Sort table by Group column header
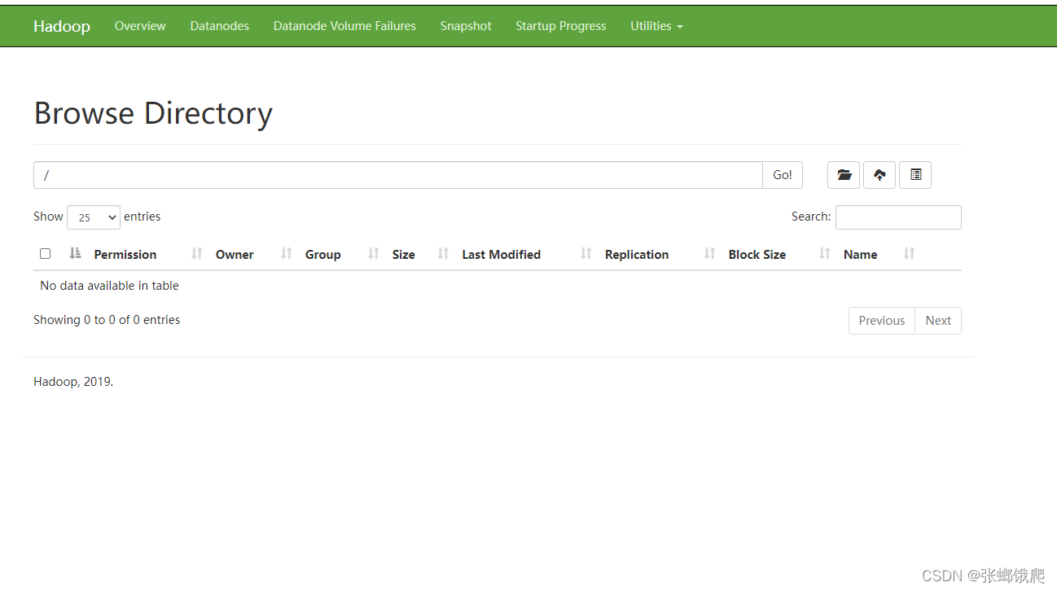Screen dimensions: 1057x591 tap(323, 255)
